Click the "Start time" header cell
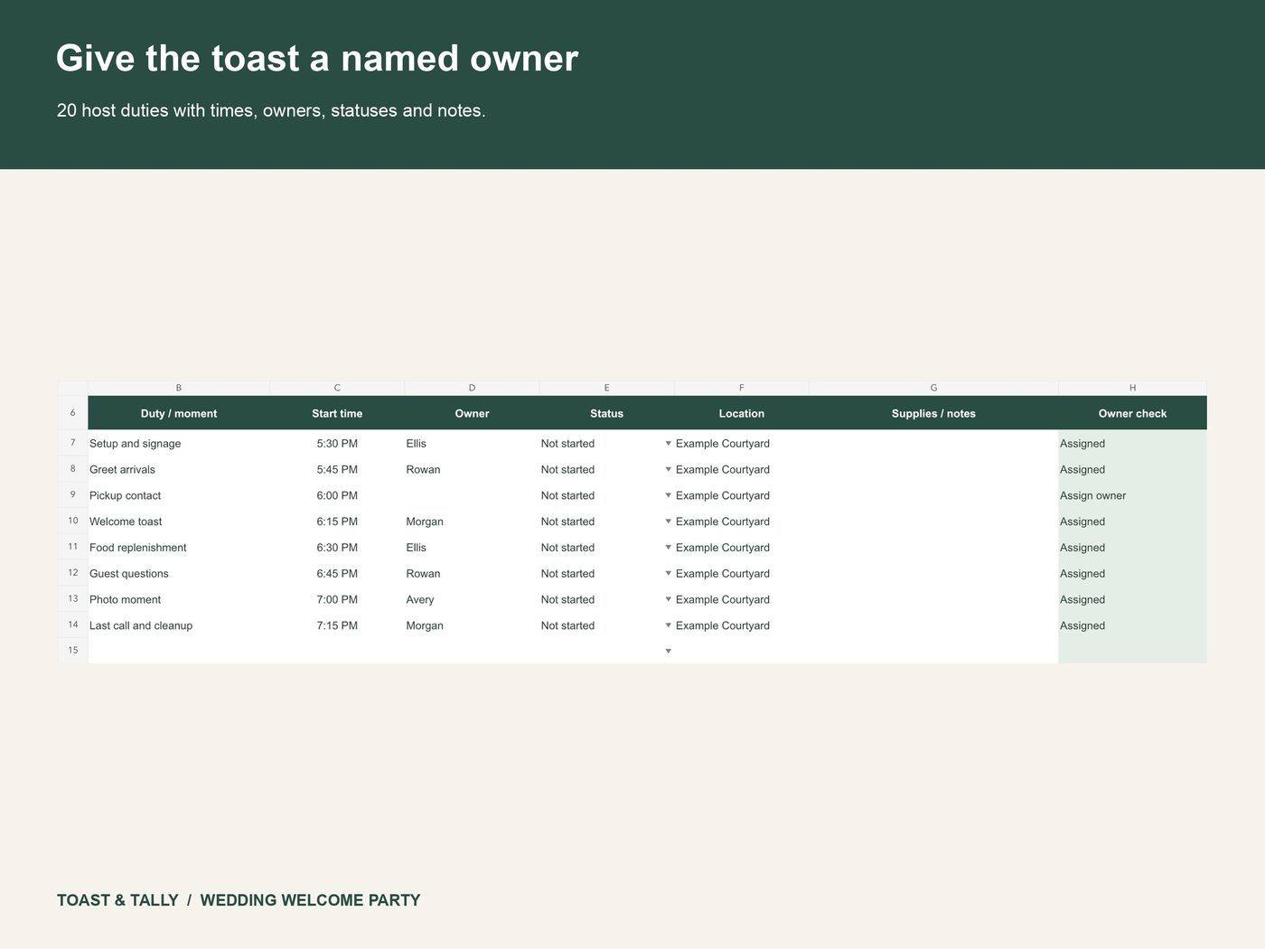Viewport: 1265px width, 949px height. point(337,413)
